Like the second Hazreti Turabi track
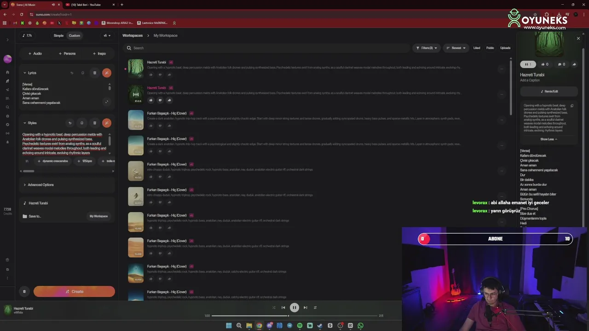 tap(150, 100)
